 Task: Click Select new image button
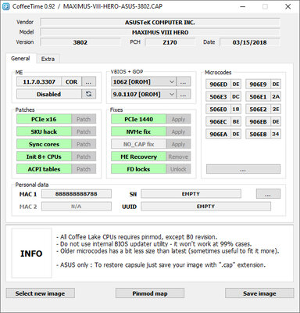pyautogui.click(x=40, y=293)
